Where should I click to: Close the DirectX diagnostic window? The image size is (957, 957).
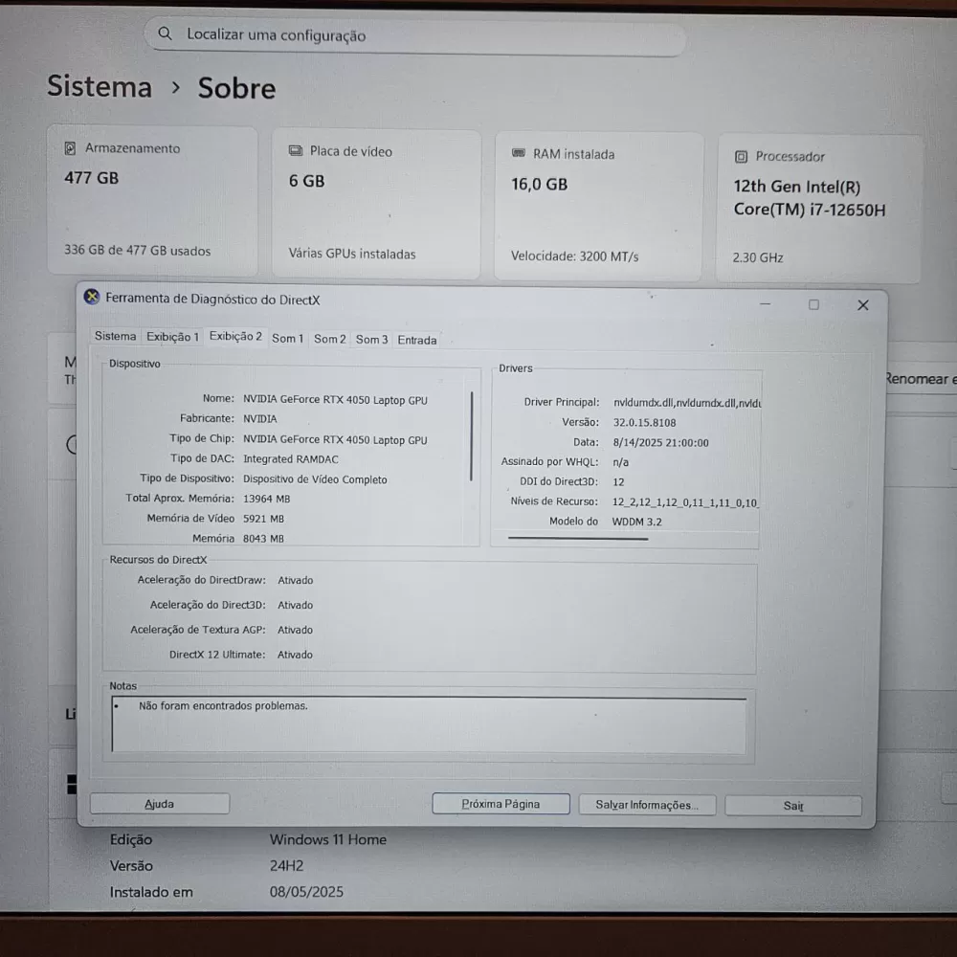pyautogui.click(x=862, y=305)
